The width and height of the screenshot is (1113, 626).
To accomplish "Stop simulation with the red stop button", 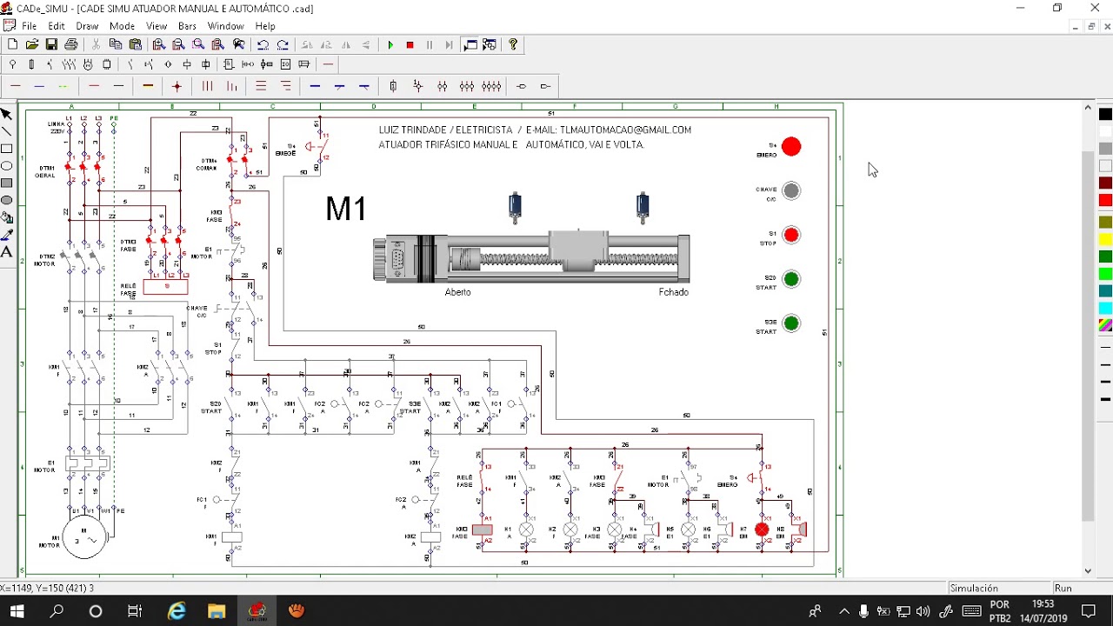I will pyautogui.click(x=410, y=45).
